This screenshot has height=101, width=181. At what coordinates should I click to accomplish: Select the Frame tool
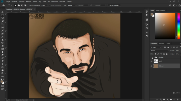point(3,27)
